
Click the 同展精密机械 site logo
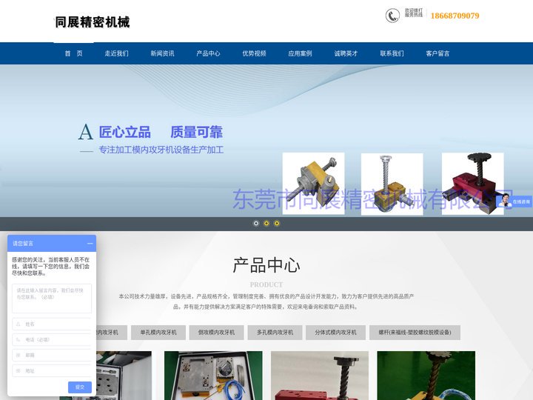tap(93, 22)
